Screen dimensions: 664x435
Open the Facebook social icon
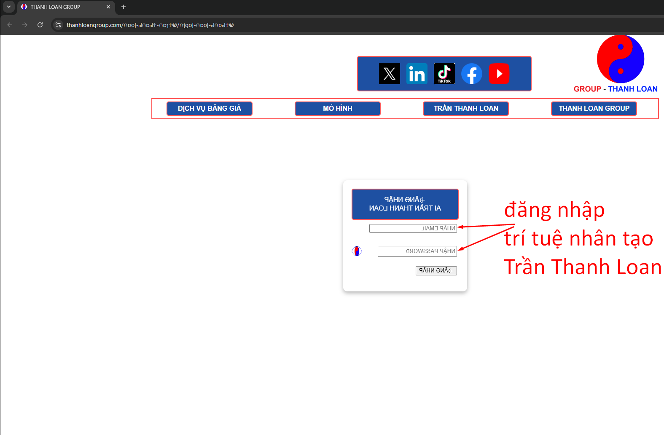[x=472, y=74]
